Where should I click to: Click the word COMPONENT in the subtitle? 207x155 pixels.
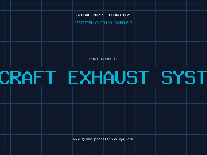[x=123, y=23]
